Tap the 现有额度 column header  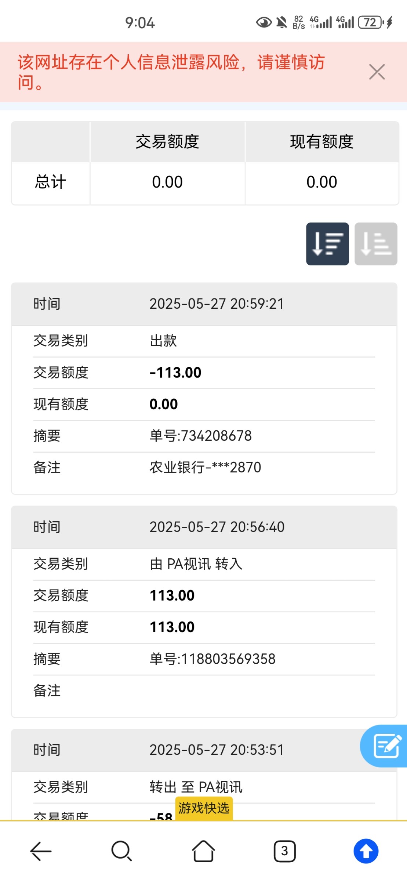click(322, 142)
